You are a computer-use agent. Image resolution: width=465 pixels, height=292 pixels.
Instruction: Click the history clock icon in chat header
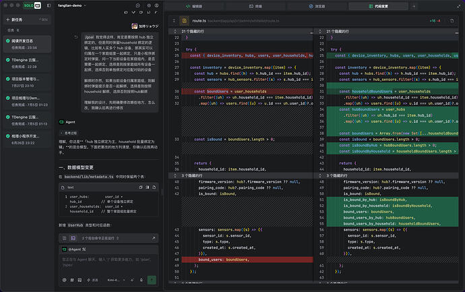[138, 5]
